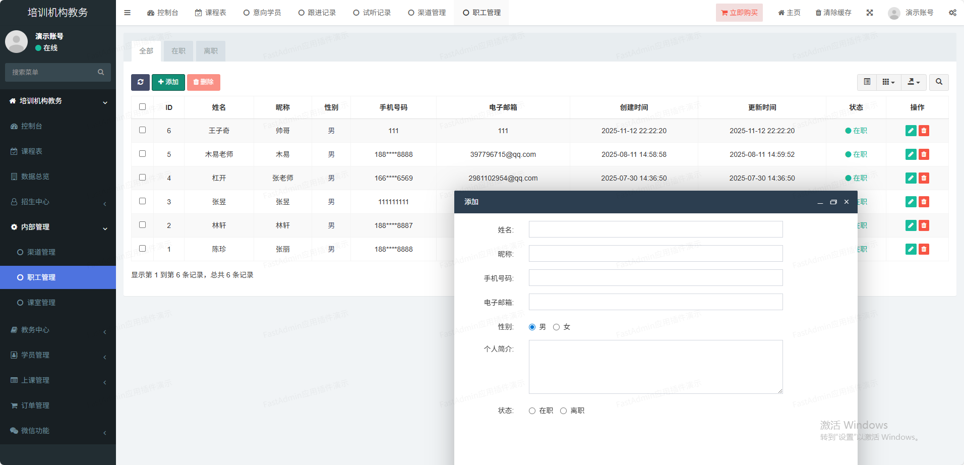This screenshot has width=964, height=465.
Task: Click into the 姓名 input field
Action: (655, 229)
